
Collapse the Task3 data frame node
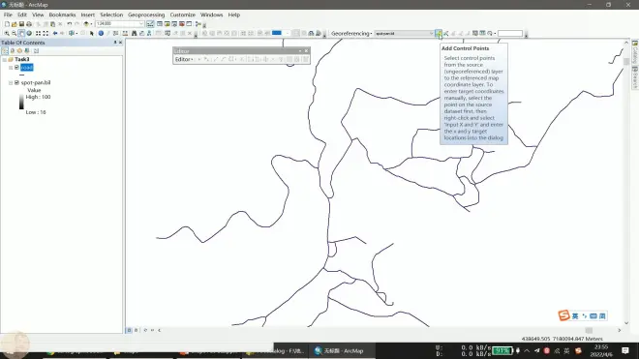(5, 59)
